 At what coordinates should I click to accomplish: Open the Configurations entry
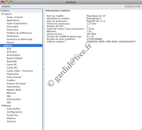click(x=14, y=112)
